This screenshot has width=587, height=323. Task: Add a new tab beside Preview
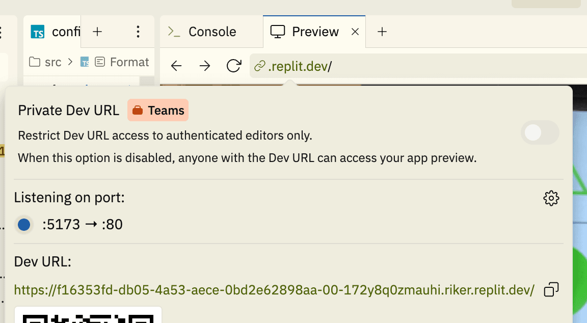coord(382,32)
